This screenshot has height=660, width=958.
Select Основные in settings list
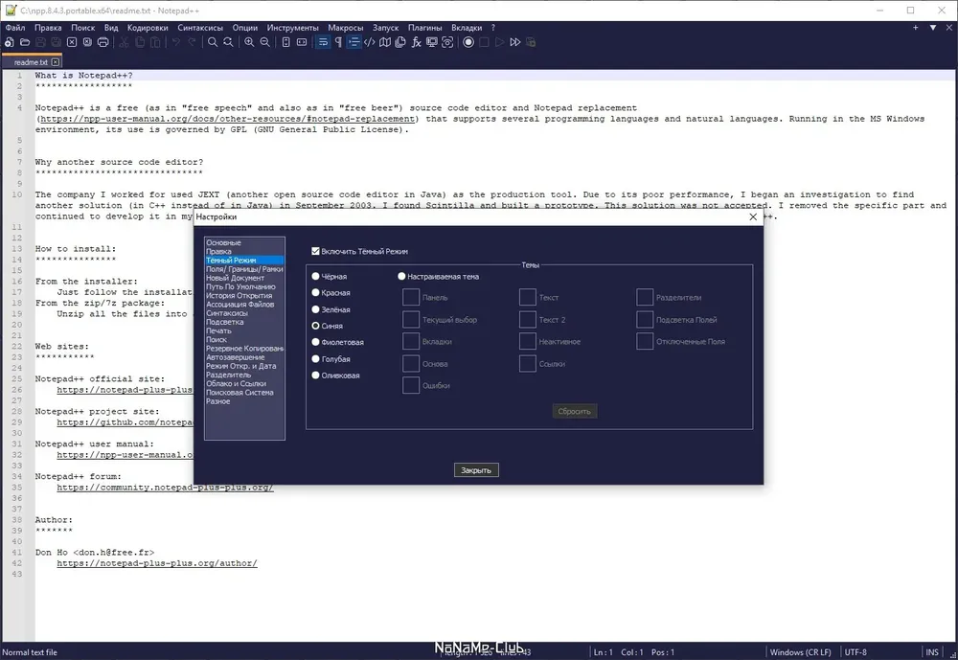point(244,242)
